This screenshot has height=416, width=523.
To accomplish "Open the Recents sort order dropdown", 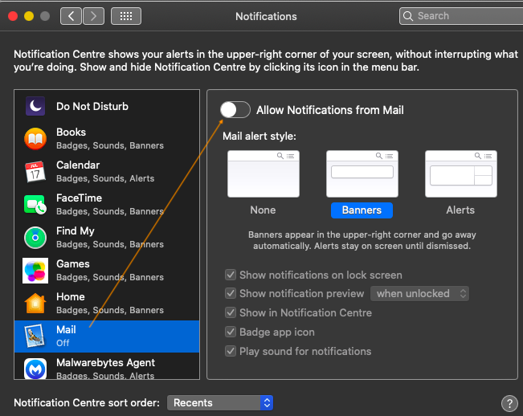I will click(220, 402).
